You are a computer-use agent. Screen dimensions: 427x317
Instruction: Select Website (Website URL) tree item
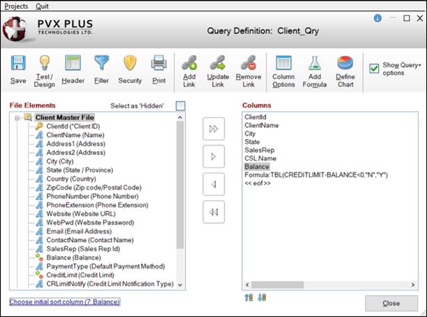[81, 213]
